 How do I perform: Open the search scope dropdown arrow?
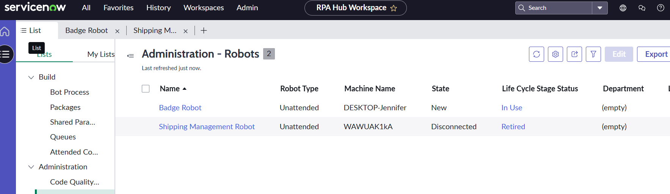tap(599, 8)
